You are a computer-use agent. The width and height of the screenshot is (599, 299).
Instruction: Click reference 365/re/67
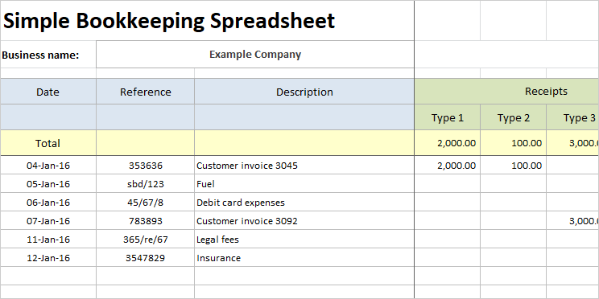coord(145,240)
